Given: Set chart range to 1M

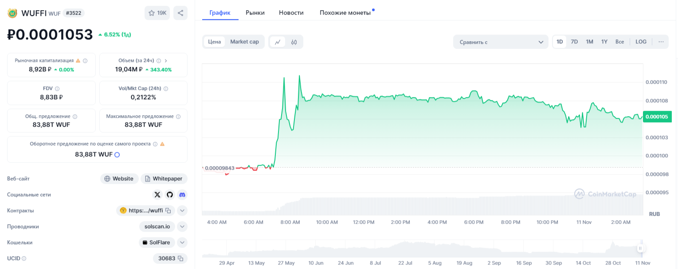Looking at the screenshot, I should click(x=589, y=42).
